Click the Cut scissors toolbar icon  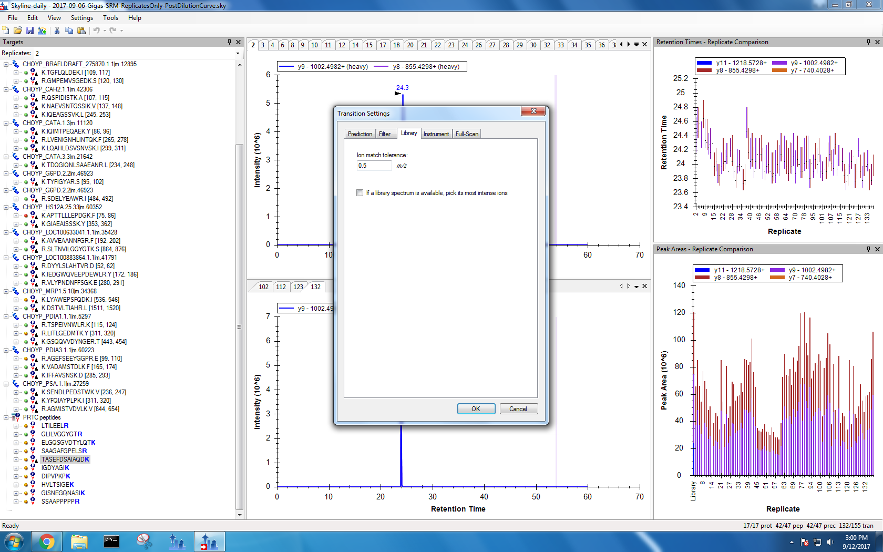point(57,30)
